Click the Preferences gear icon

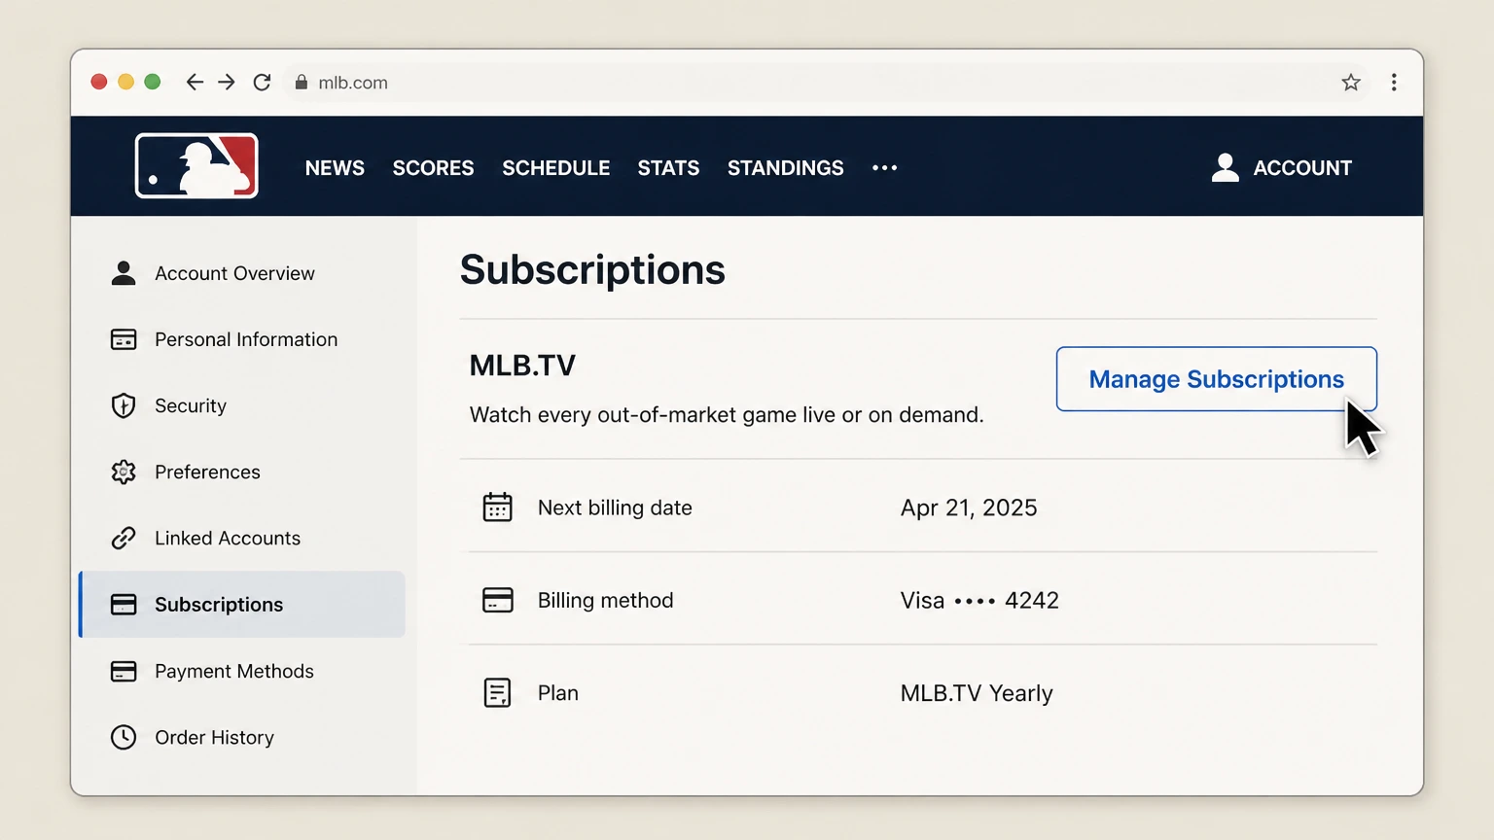(x=124, y=472)
